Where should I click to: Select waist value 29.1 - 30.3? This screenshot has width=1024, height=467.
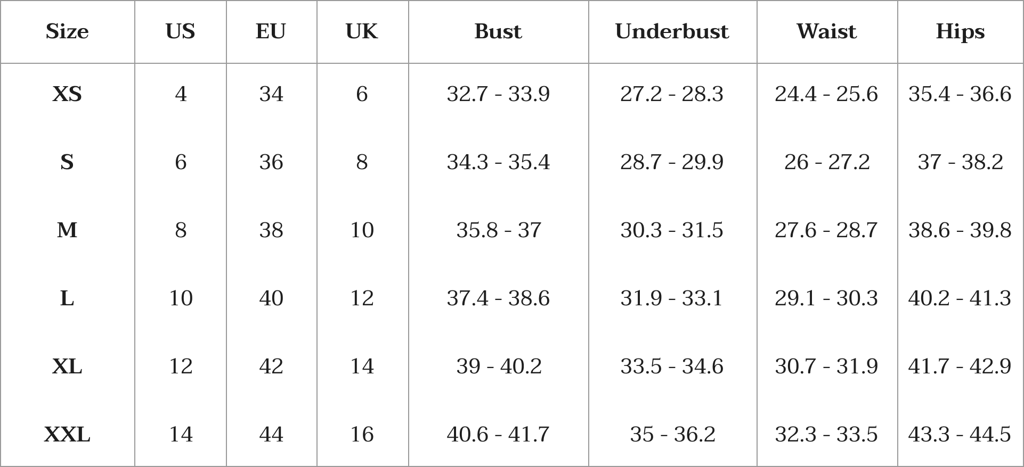[x=826, y=298]
